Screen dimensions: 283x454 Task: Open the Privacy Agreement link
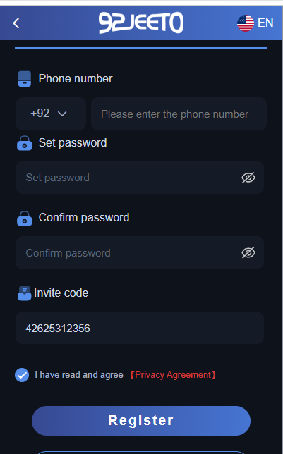pyautogui.click(x=173, y=375)
